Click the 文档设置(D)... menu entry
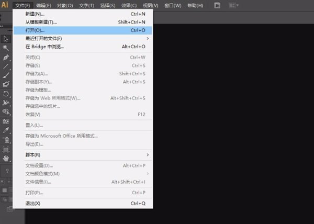 click(83, 165)
